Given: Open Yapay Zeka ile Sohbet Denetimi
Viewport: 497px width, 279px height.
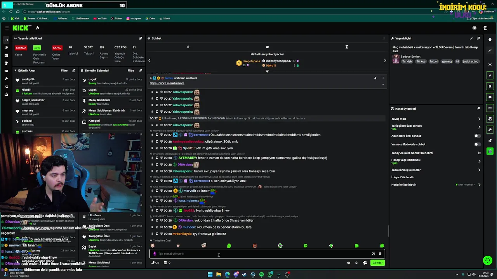Looking at the screenshot, I should [412, 153].
